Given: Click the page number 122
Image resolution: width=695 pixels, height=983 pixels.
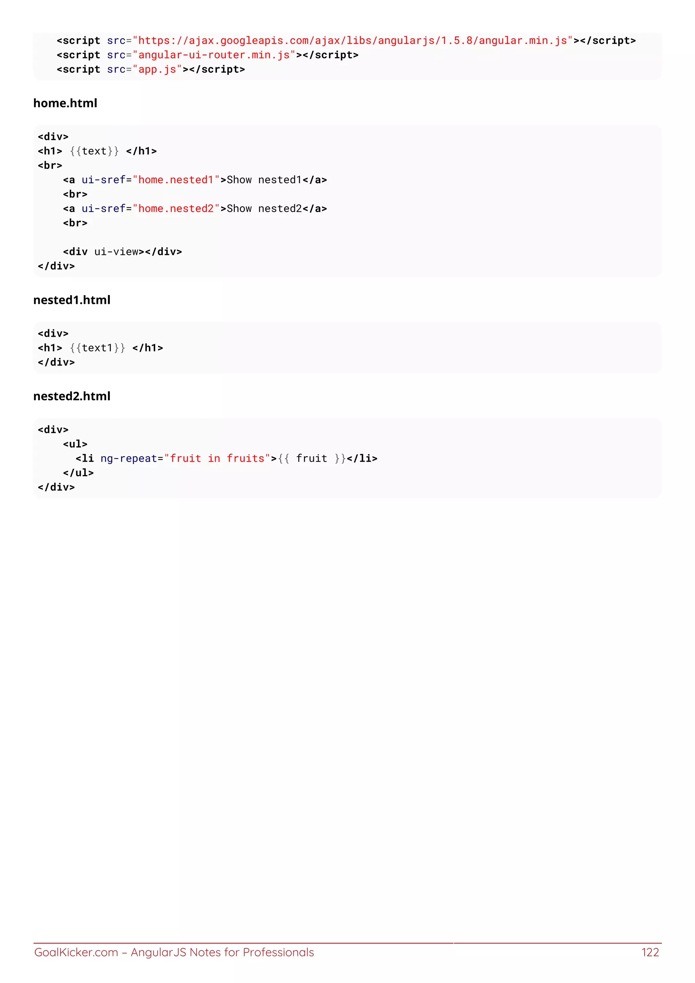Looking at the screenshot, I should pyautogui.click(x=650, y=952).
